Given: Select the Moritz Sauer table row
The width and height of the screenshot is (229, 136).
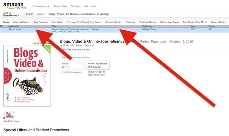Looking at the screenshot, I should [97, 30].
